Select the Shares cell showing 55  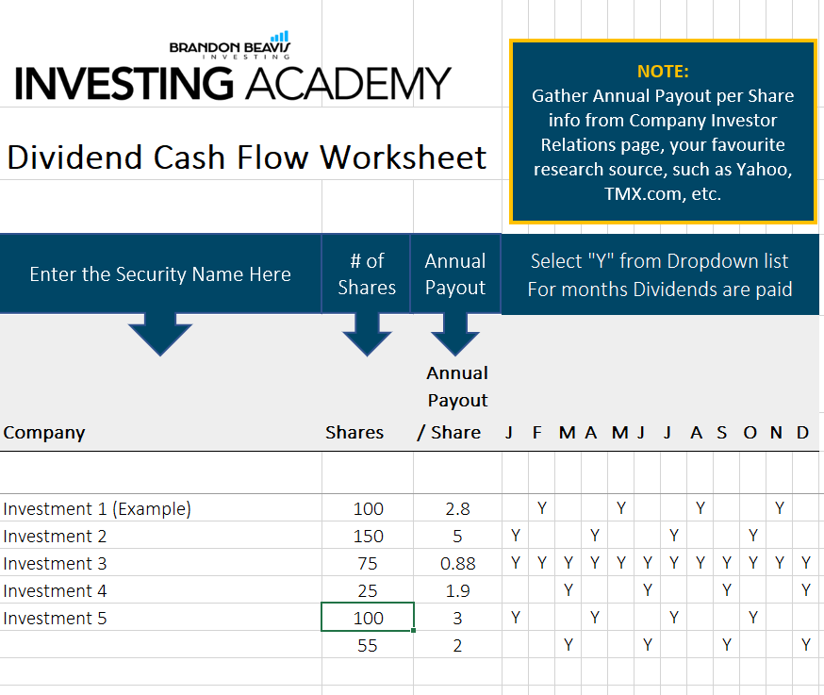point(368,644)
